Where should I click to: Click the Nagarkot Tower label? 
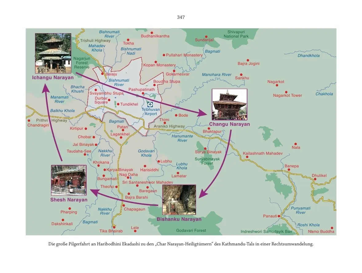point(287,95)
